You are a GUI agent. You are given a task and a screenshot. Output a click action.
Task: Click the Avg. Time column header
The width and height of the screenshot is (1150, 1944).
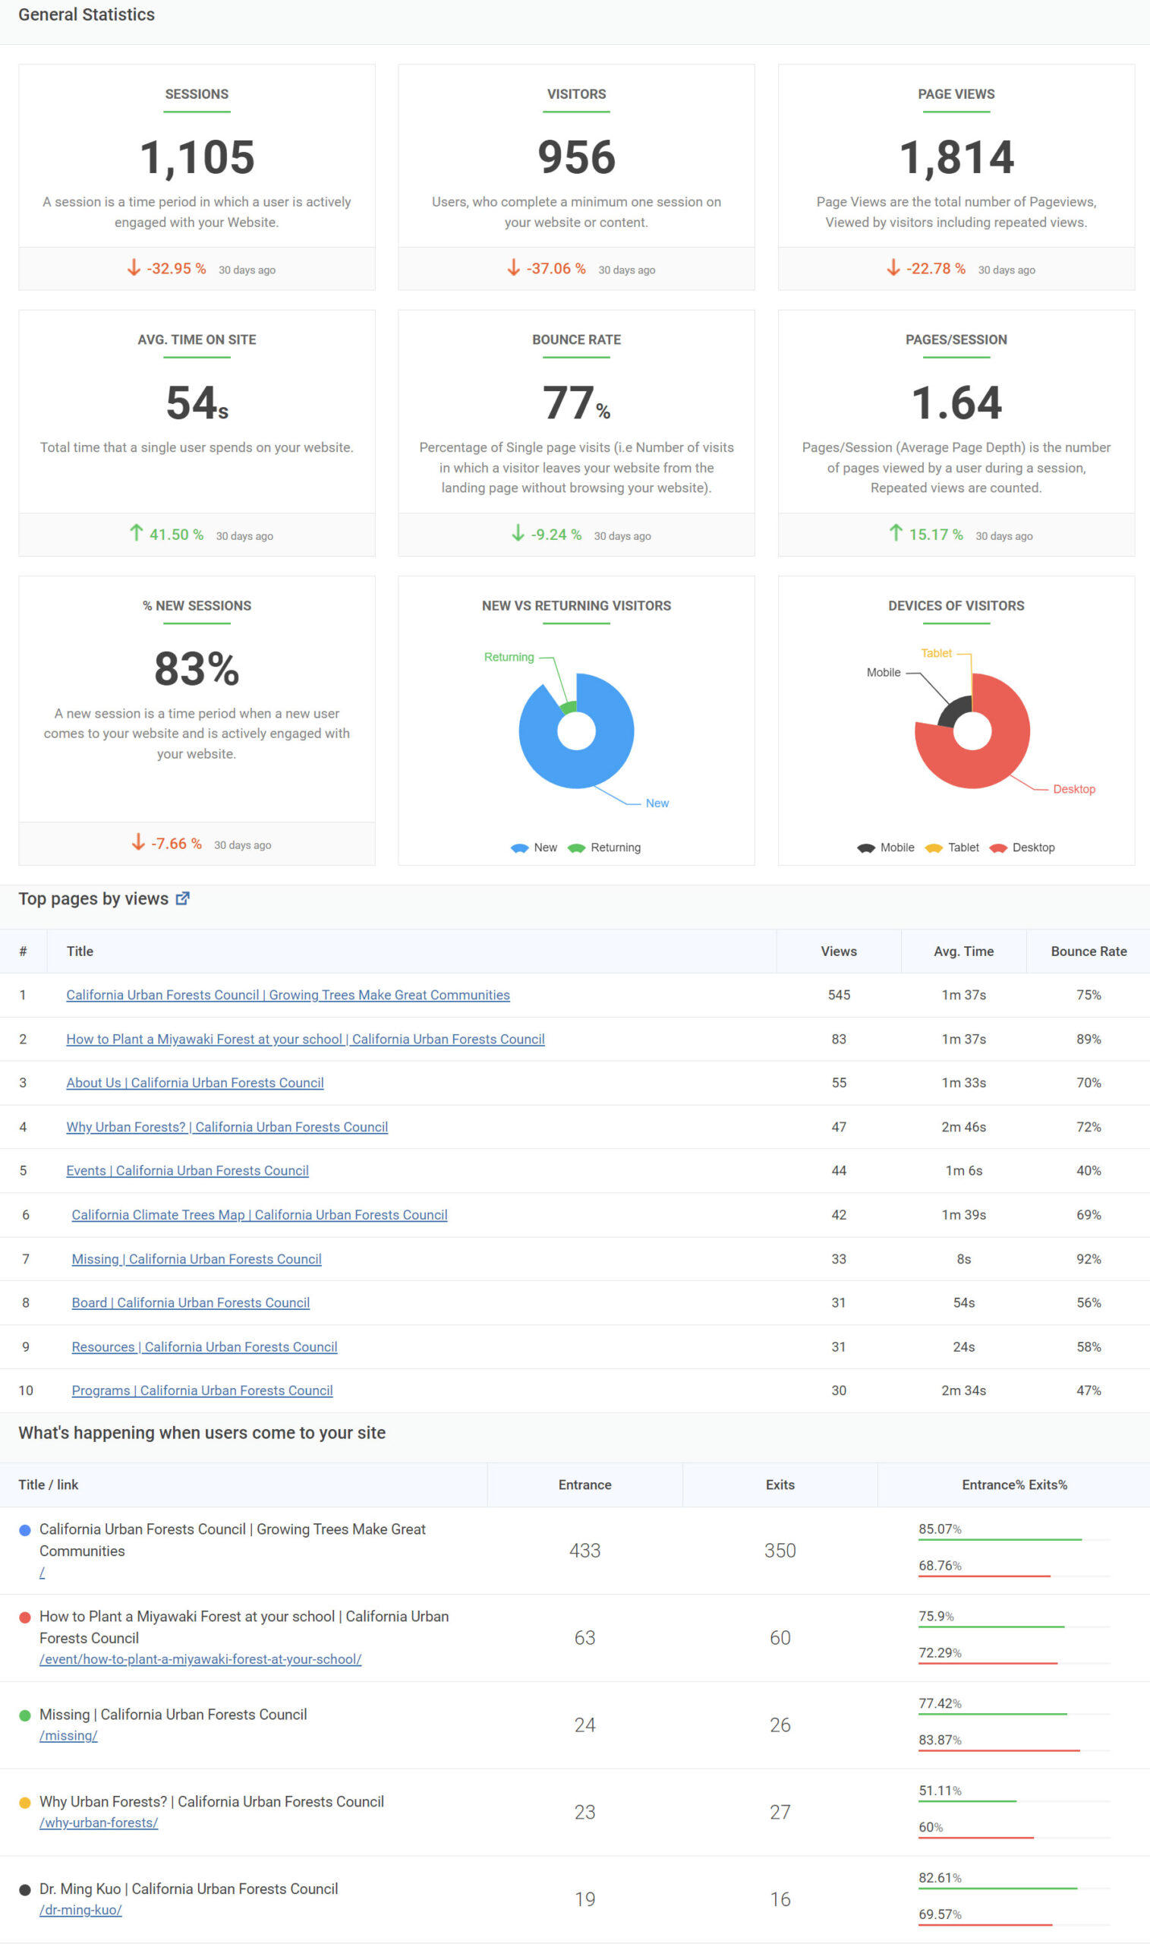tap(963, 951)
